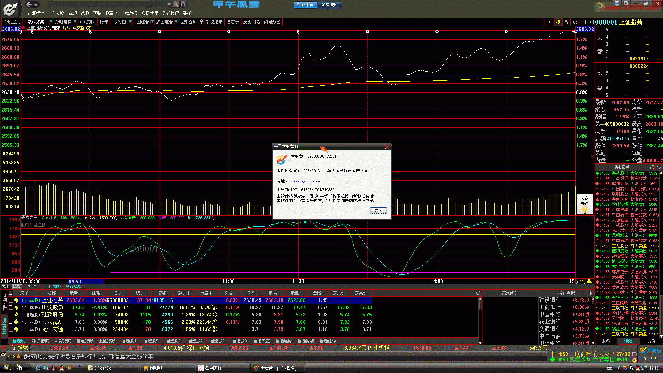Open QQ penguin icon in quick launch
The height and width of the screenshot is (373, 663).
tap(61, 368)
